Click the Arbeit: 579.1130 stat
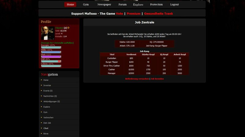Viewport: 245px width, 137px height. [127, 46]
